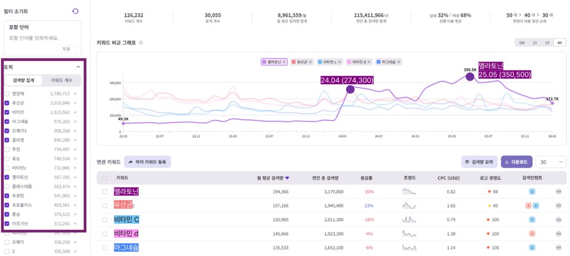Open the 30 rows-per-page dropdown
Image resolution: width=570 pixels, height=256 pixels.
coord(551,162)
